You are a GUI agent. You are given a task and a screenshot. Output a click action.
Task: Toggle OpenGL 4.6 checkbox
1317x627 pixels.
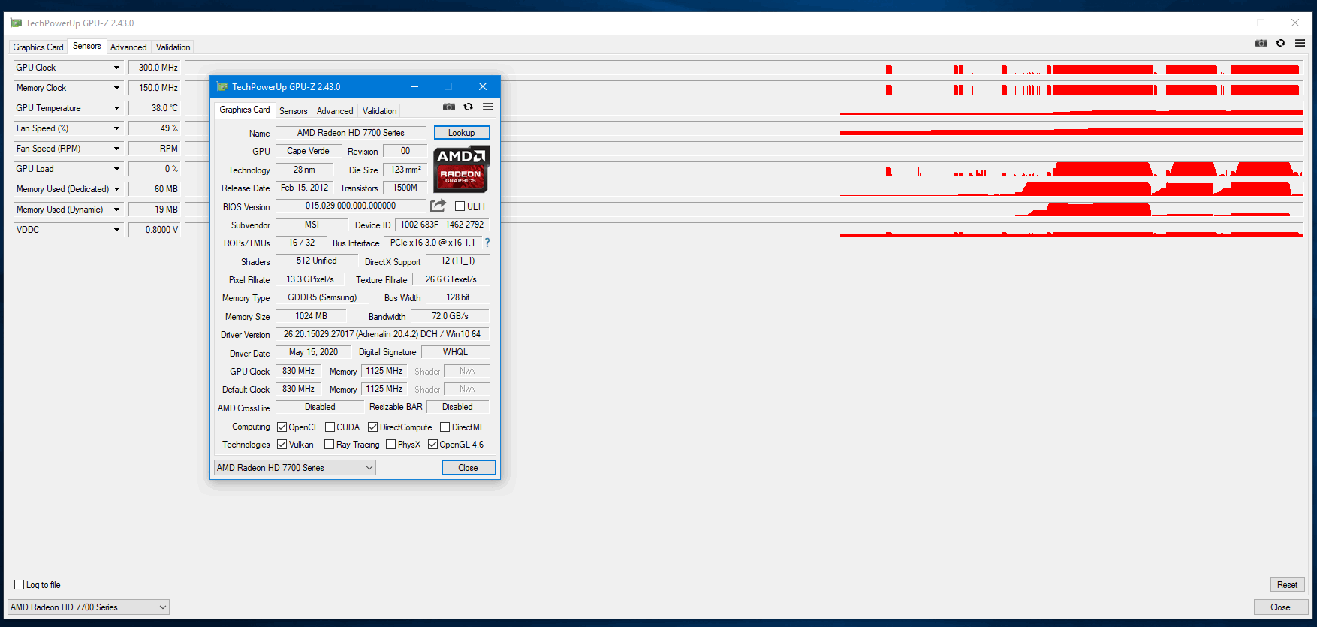(432, 444)
